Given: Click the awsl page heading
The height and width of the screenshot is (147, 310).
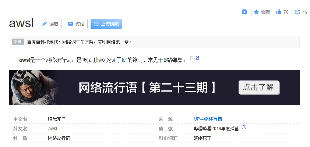Looking at the screenshot, I should pyautogui.click(x=21, y=24).
